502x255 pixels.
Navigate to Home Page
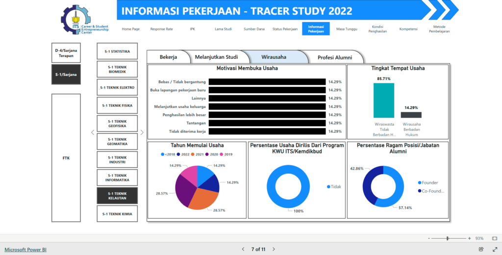pyautogui.click(x=130, y=29)
